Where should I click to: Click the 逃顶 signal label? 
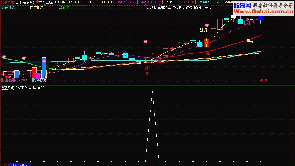point(203,30)
